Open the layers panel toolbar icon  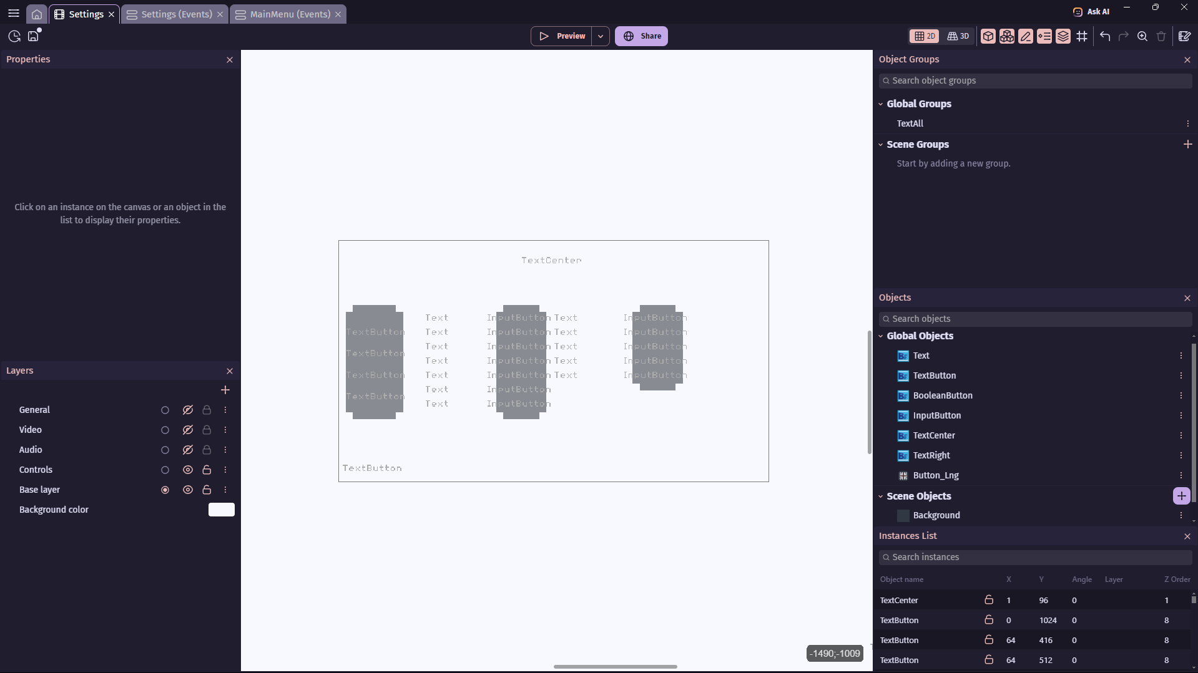point(1063,36)
